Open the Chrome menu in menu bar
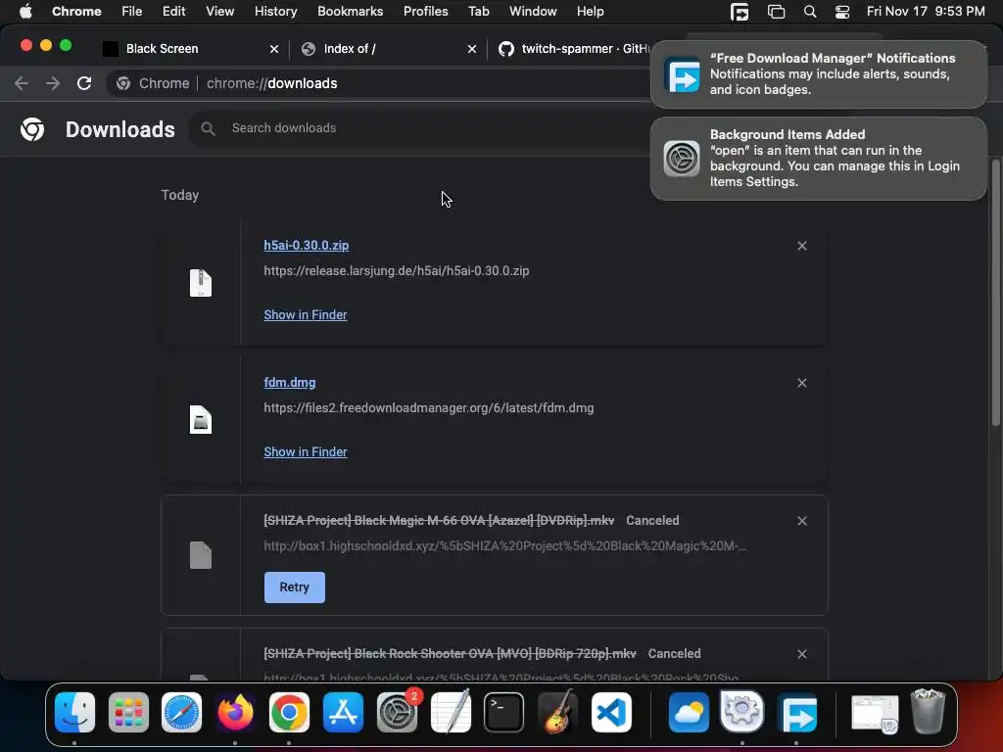This screenshot has height=752, width=1003. click(x=76, y=11)
